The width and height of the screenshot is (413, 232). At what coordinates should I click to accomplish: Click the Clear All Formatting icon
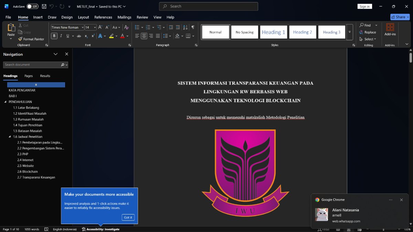coord(126,27)
